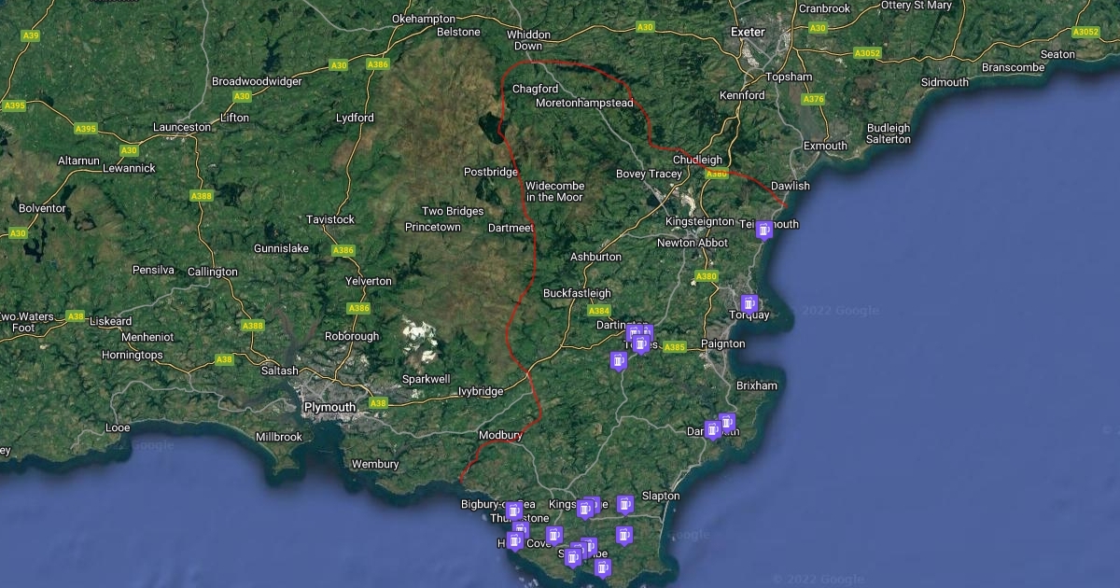Click the Brixham place label
1120x588 pixels.
(756, 385)
